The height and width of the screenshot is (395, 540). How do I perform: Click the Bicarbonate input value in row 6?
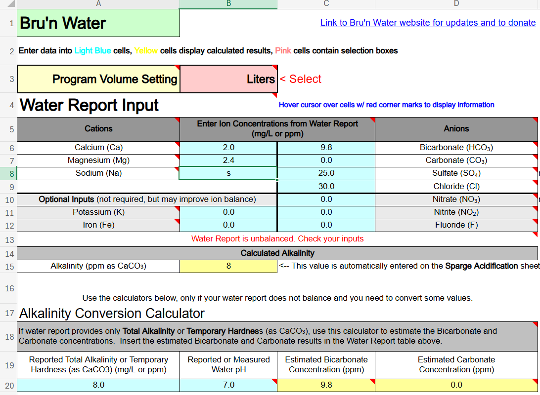(326, 148)
